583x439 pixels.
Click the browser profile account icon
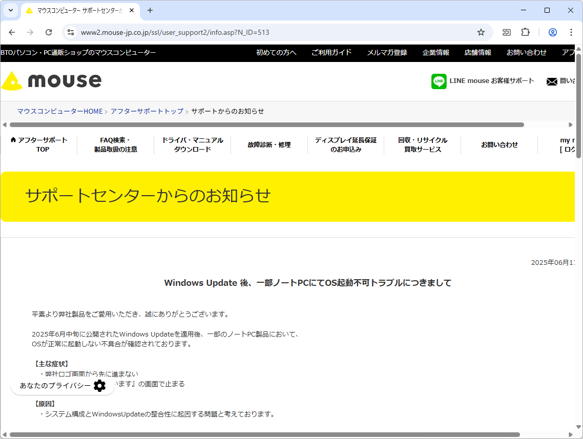pyautogui.click(x=552, y=32)
